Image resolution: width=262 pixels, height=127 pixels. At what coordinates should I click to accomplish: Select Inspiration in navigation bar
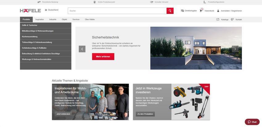pos(39,19)
